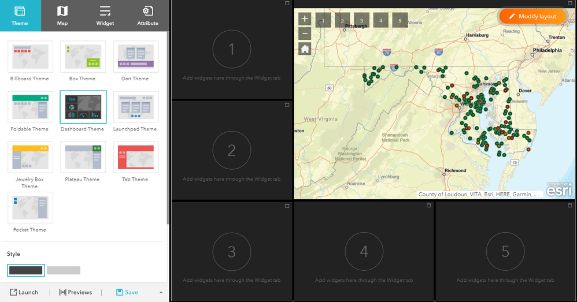Click map widget placeholder 3
Image resolution: width=577 pixels, height=302 pixels.
click(361, 21)
